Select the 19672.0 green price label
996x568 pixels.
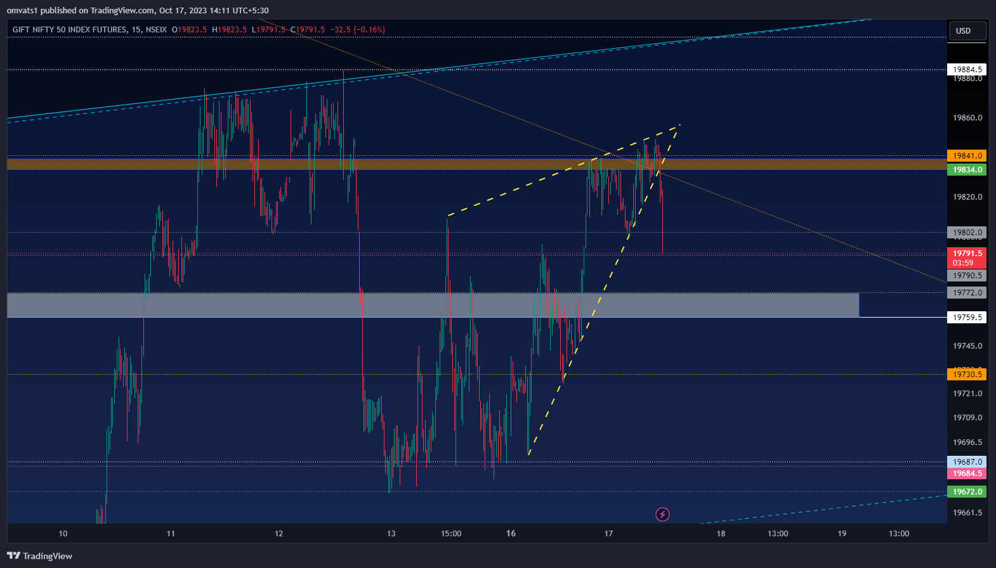click(x=967, y=492)
